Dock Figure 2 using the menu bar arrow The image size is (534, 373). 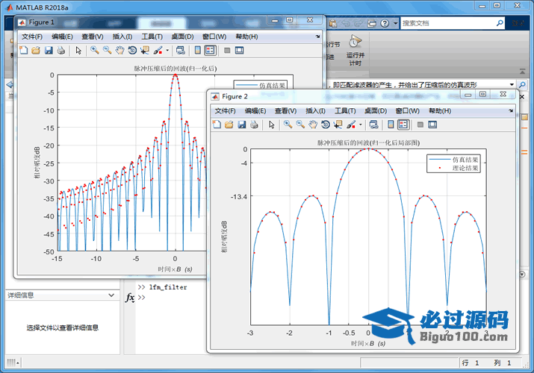(x=511, y=110)
